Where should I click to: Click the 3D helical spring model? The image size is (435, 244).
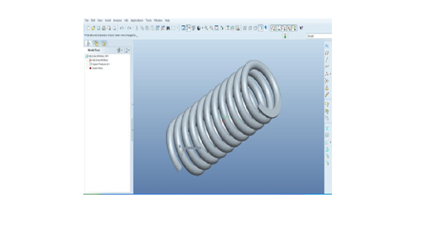pyautogui.click(x=223, y=117)
